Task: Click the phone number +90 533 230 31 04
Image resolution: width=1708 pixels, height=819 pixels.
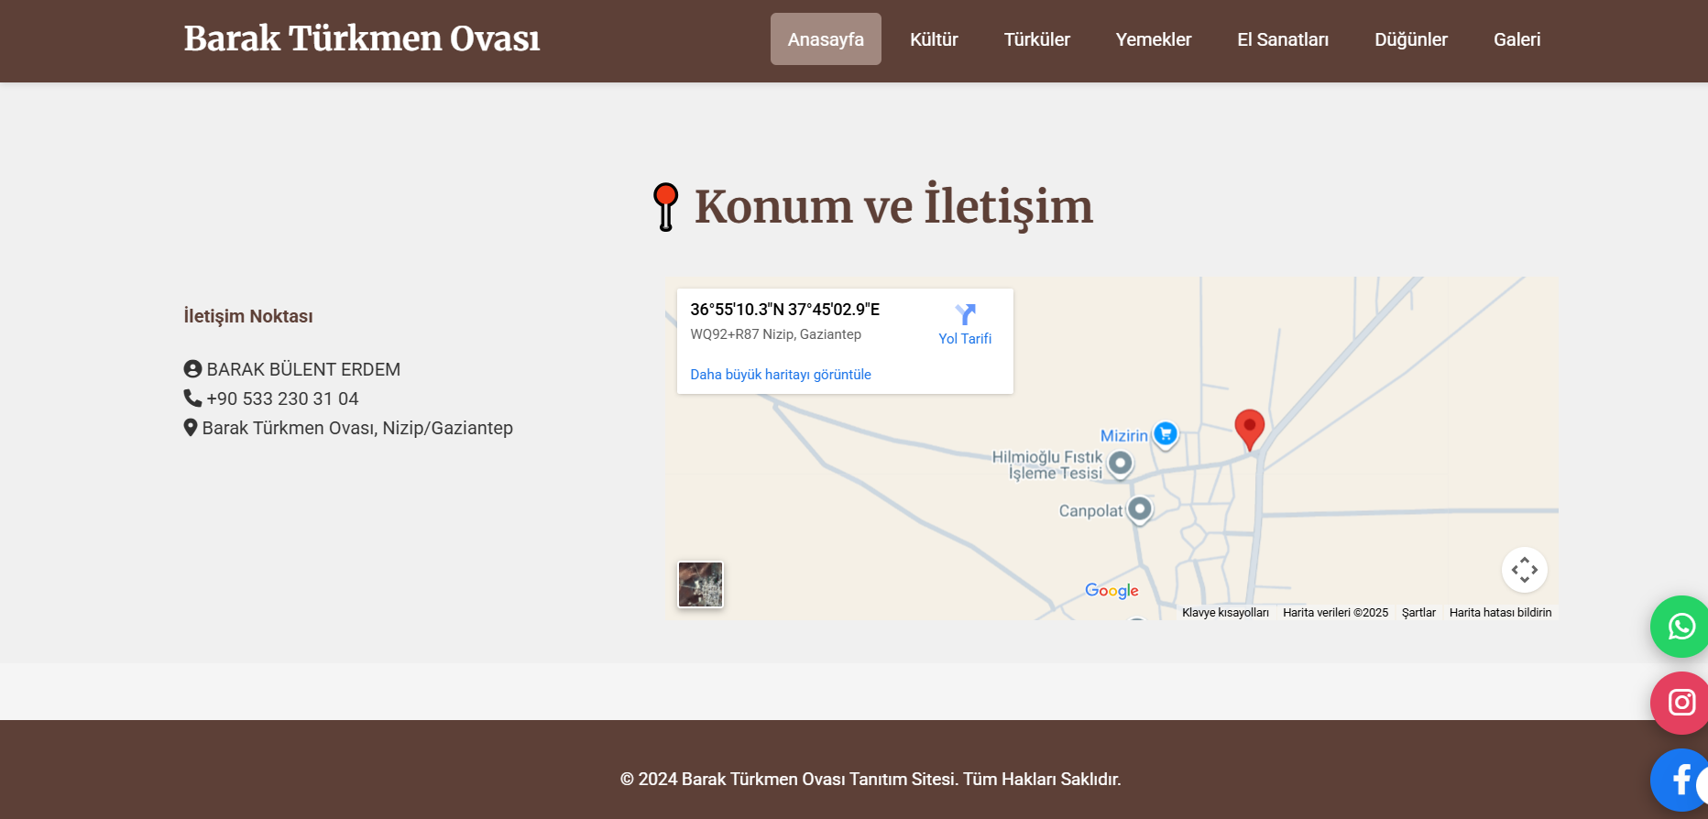Action: pos(282,399)
